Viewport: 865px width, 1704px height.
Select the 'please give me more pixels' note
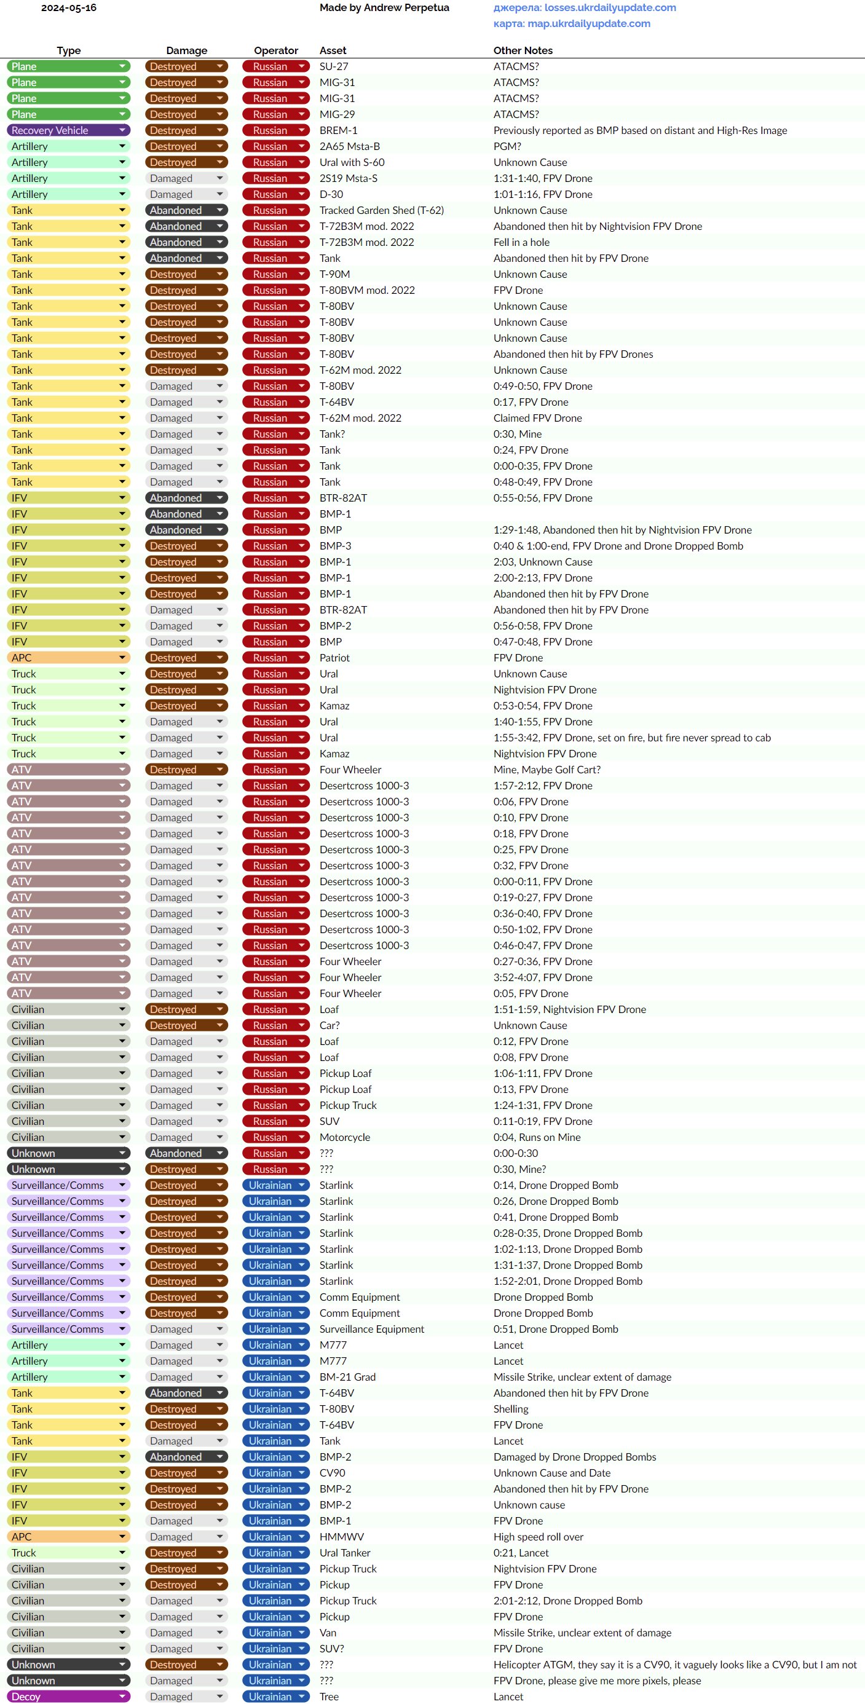(597, 1681)
